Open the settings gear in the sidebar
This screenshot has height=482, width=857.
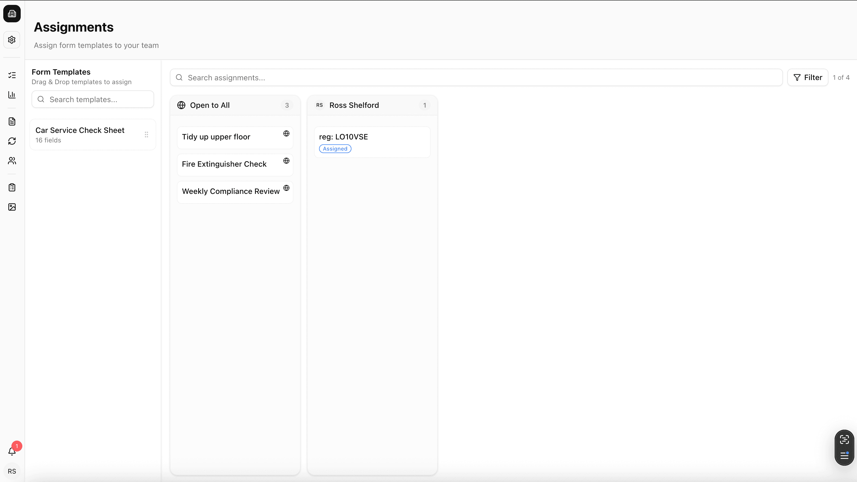12,39
